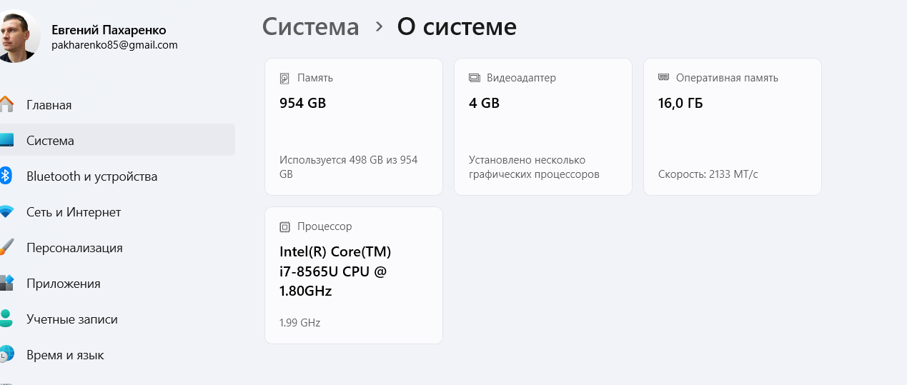Open Сеть и Интернет settings

[74, 212]
